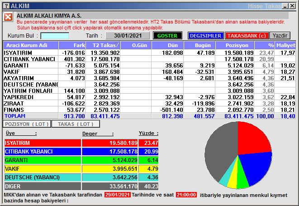Click the TOPLAM total row label

pyautogui.click(x=15, y=116)
